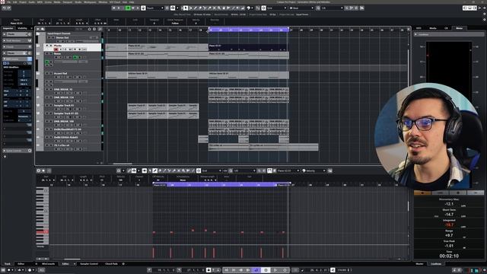Click the Go to Left Locator transport button
487x274 pixels.
[227, 270]
